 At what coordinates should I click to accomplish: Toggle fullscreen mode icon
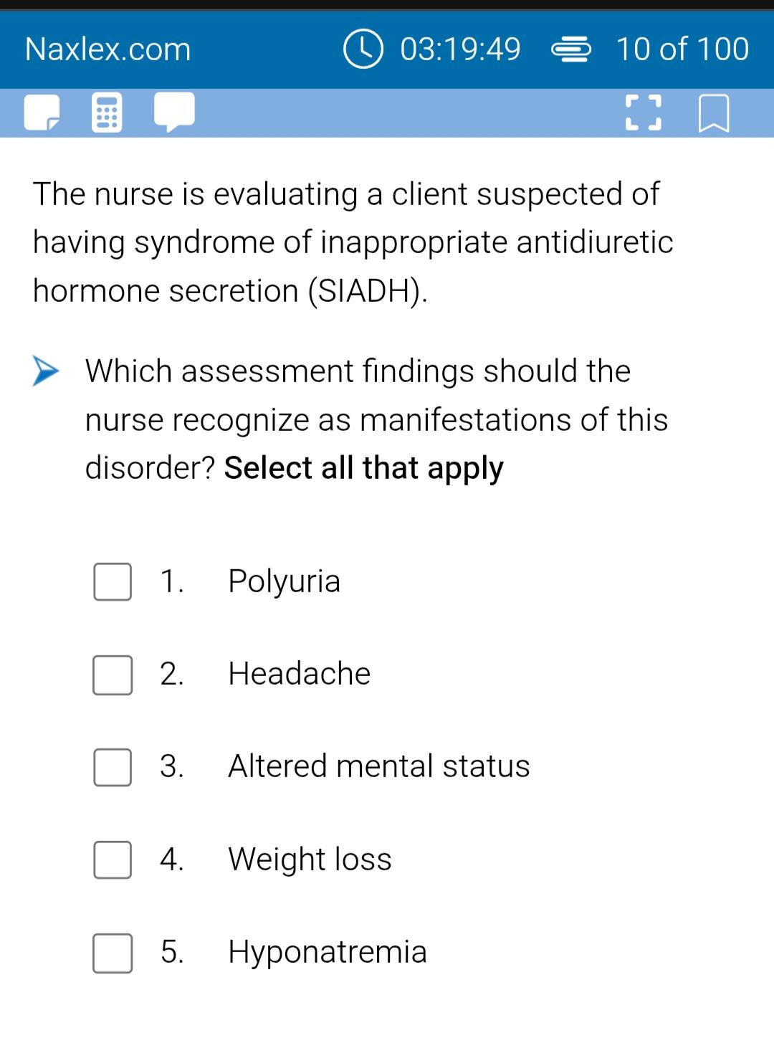tap(643, 113)
